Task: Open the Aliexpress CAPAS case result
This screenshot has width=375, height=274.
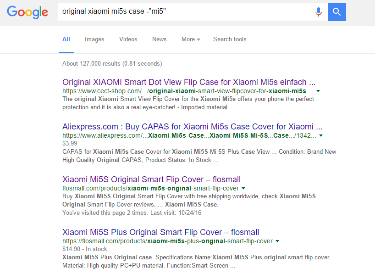Action: click(x=193, y=127)
